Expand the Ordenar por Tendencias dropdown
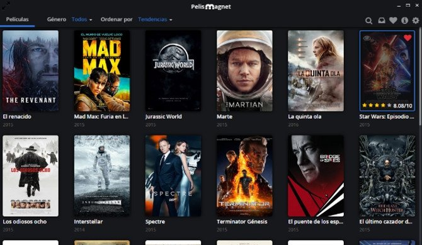422x245 pixels. 155,19
